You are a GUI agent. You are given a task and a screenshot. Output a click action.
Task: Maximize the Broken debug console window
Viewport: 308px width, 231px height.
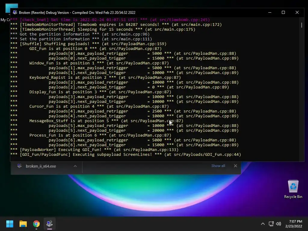coord(283,12)
